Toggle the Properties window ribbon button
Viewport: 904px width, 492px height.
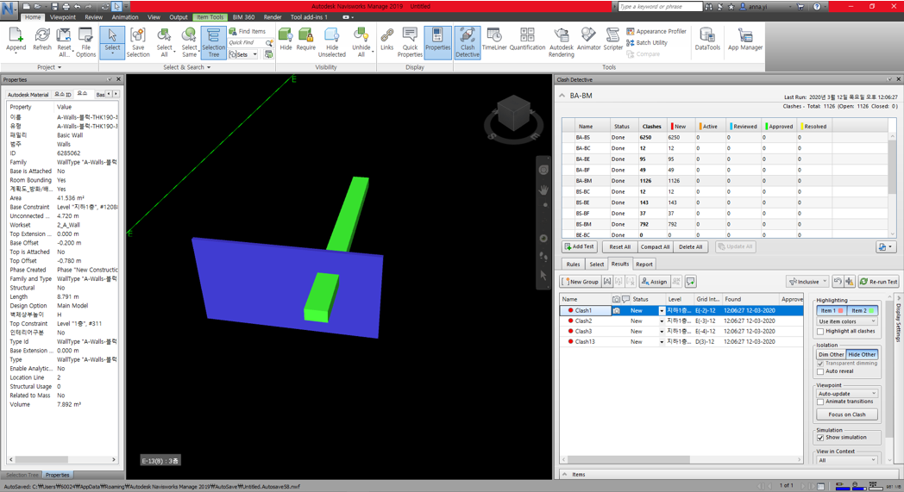coord(437,40)
